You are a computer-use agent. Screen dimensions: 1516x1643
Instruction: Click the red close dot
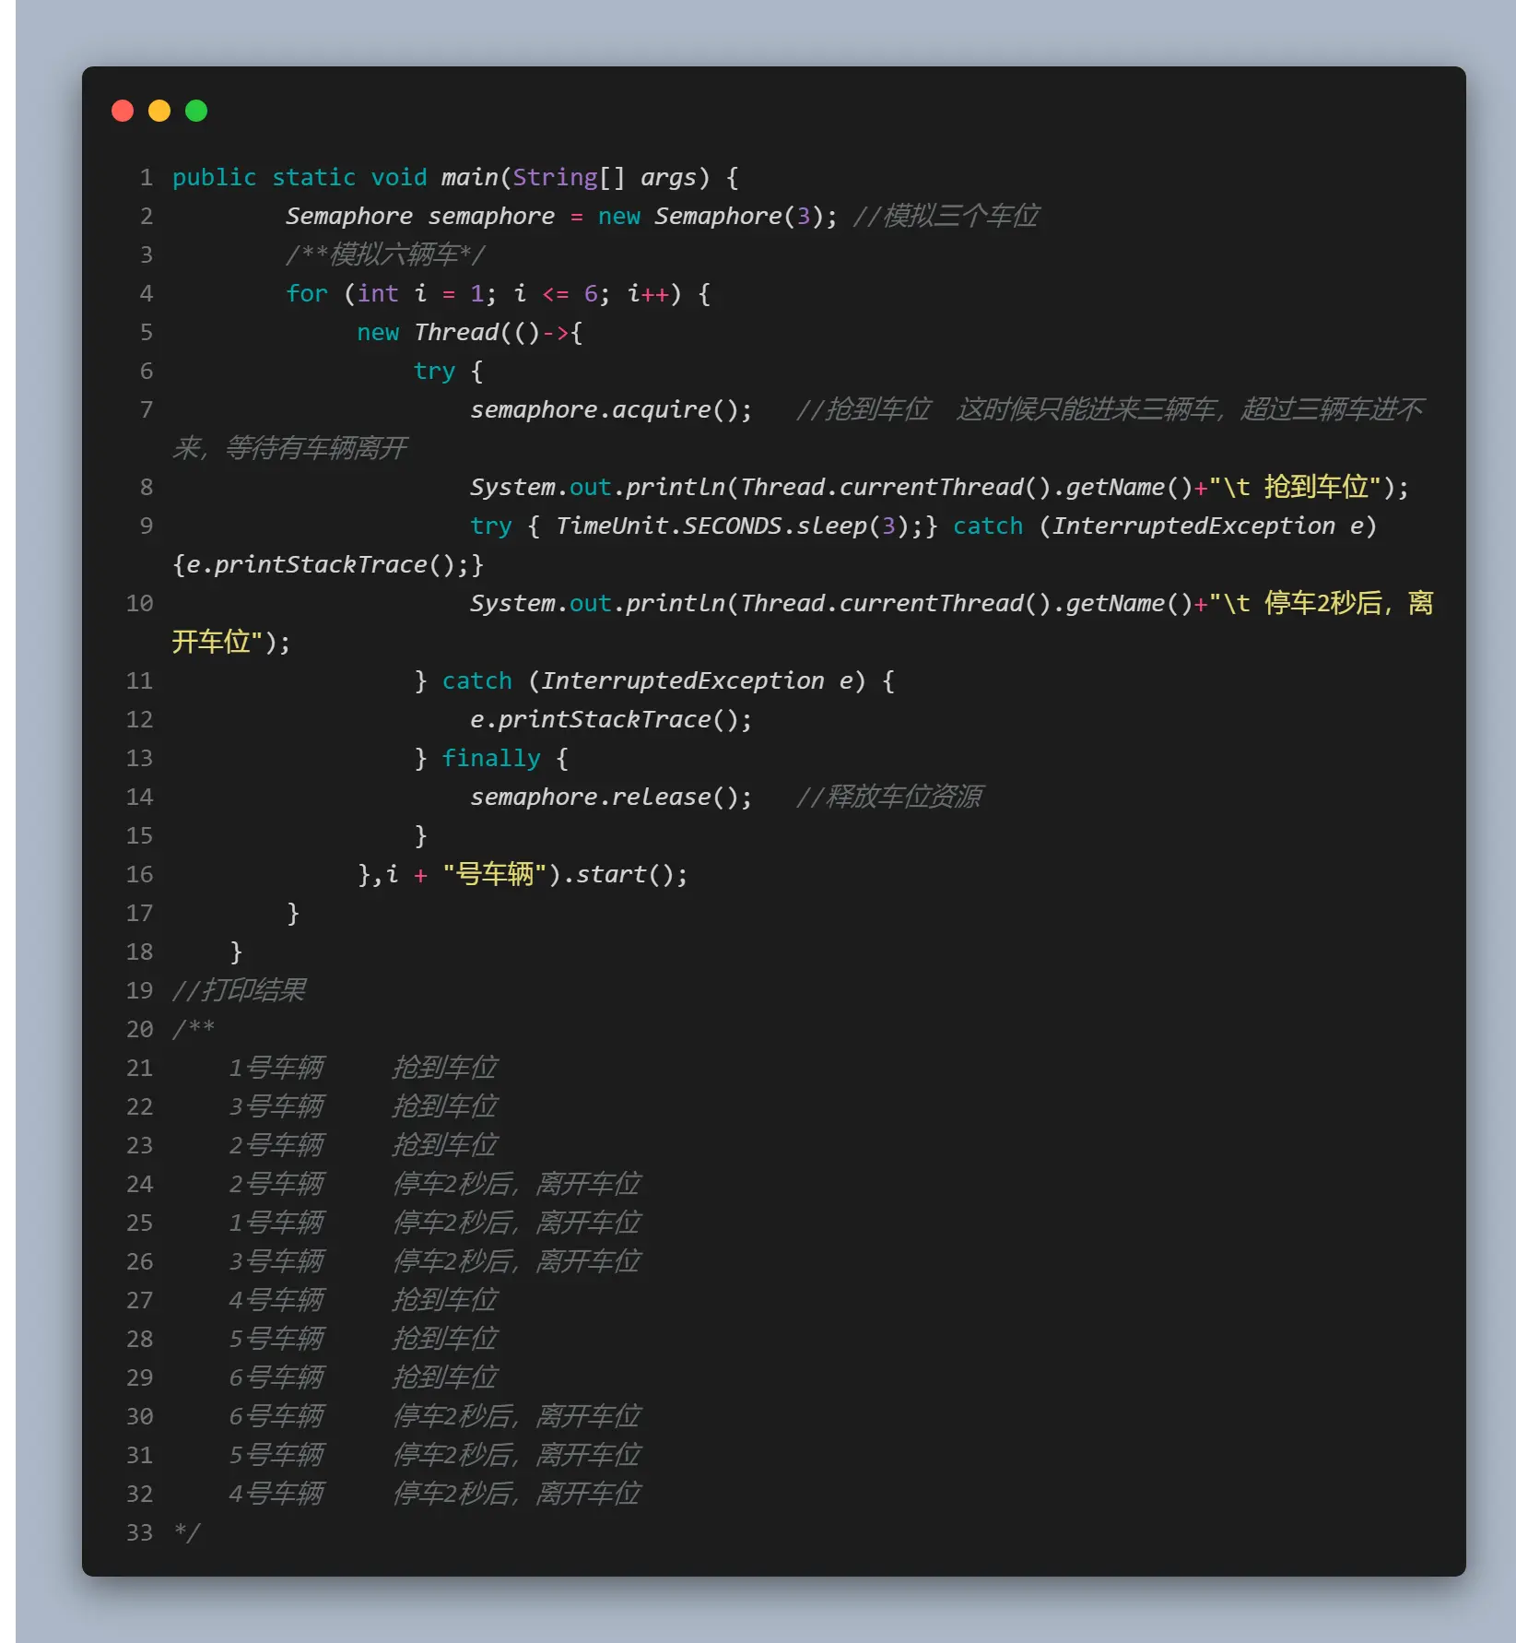(123, 111)
